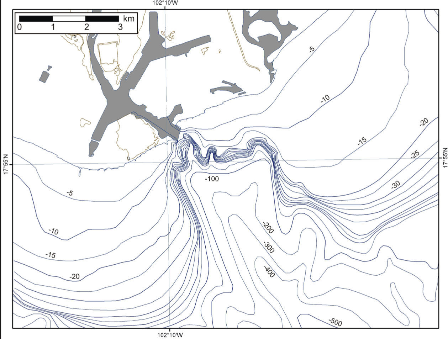Click the "3" mark on the scale bar
Screen dimensions: 448x339
coord(120,27)
